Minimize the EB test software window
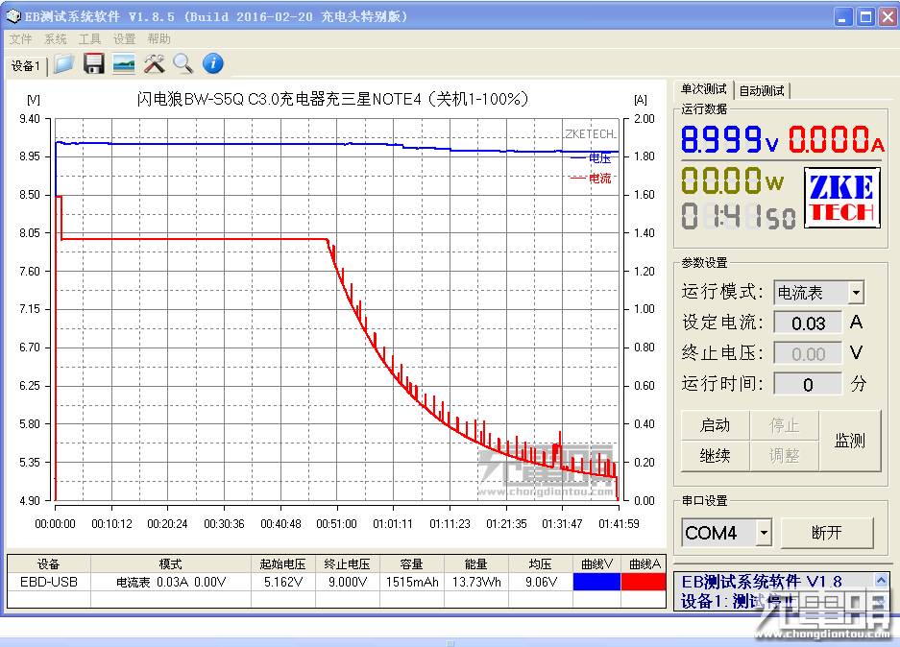900x647 pixels. 842,17
